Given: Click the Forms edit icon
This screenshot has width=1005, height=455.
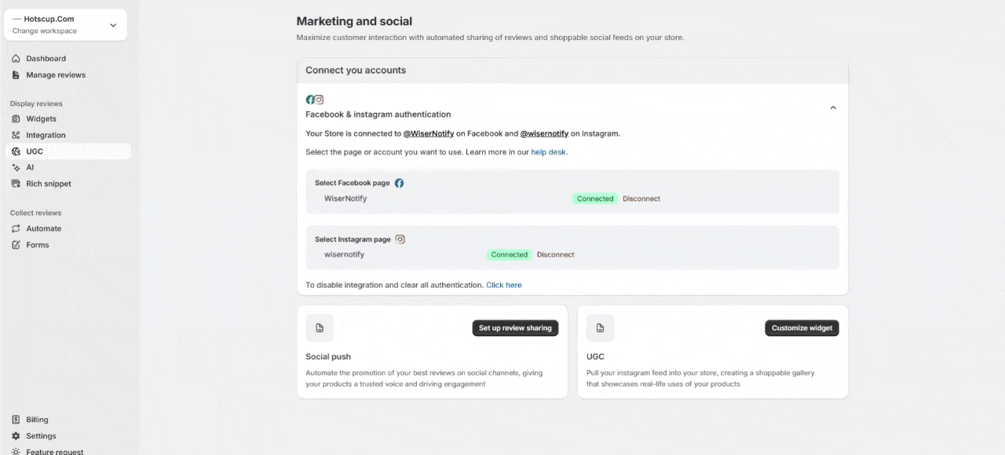Looking at the screenshot, I should pyautogui.click(x=16, y=246).
